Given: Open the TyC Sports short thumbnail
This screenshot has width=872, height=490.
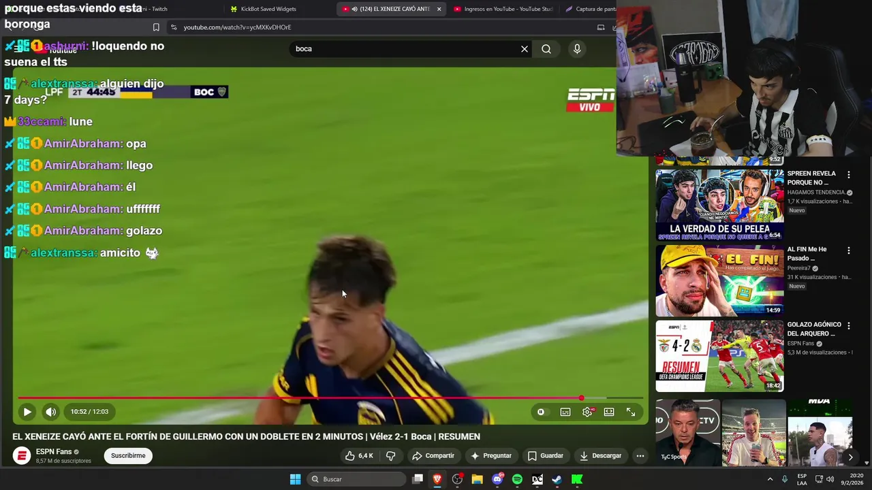Looking at the screenshot, I should [687, 433].
